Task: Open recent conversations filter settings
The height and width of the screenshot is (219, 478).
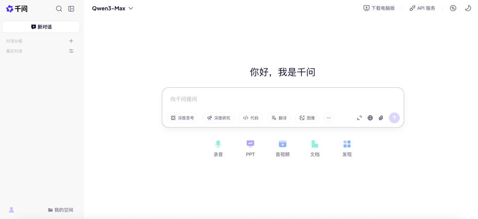Action: click(x=71, y=51)
